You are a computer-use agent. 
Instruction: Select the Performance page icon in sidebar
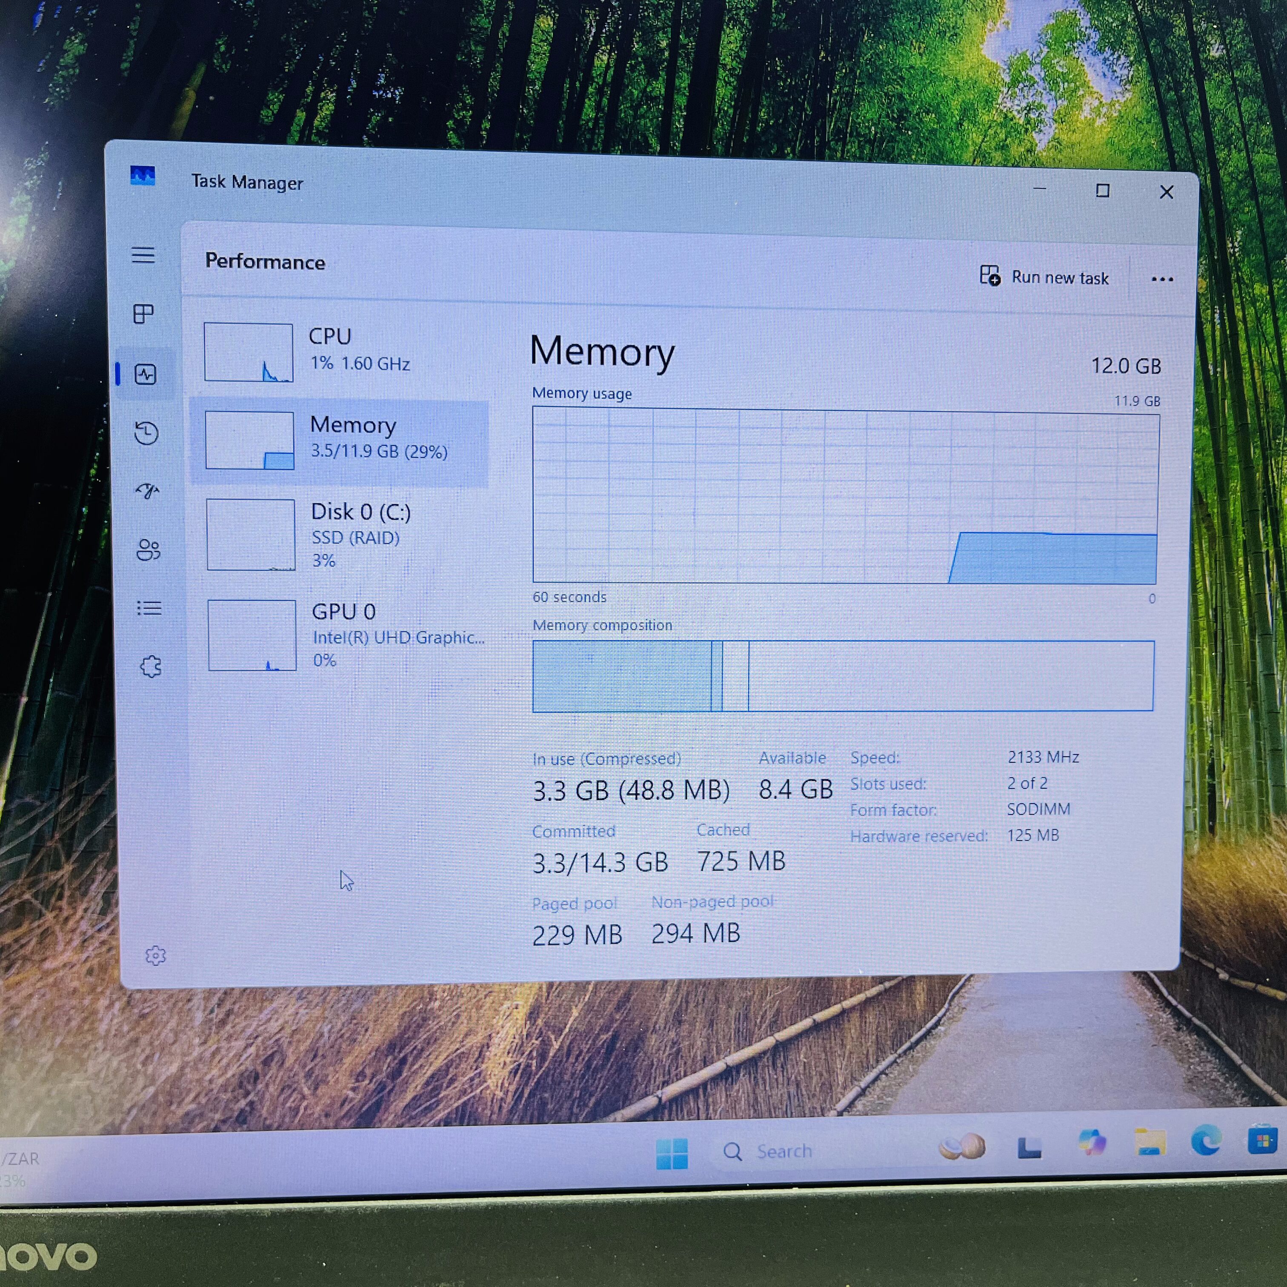(x=146, y=375)
